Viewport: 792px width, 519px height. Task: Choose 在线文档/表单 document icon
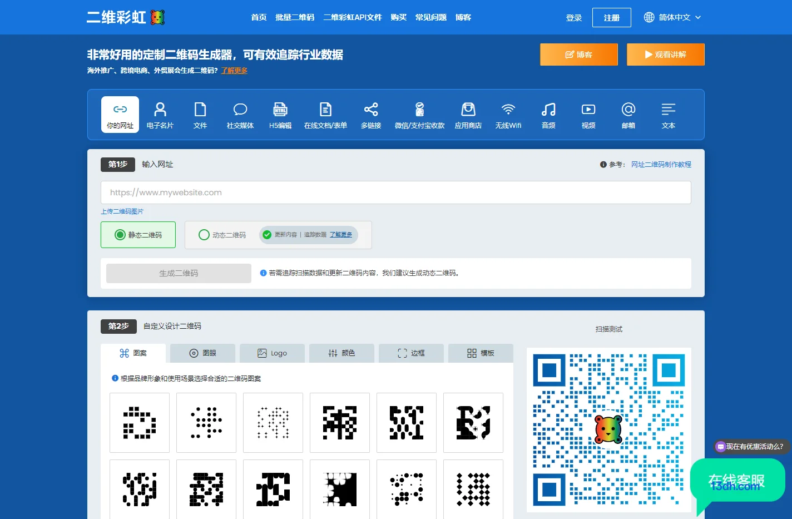pos(325,110)
